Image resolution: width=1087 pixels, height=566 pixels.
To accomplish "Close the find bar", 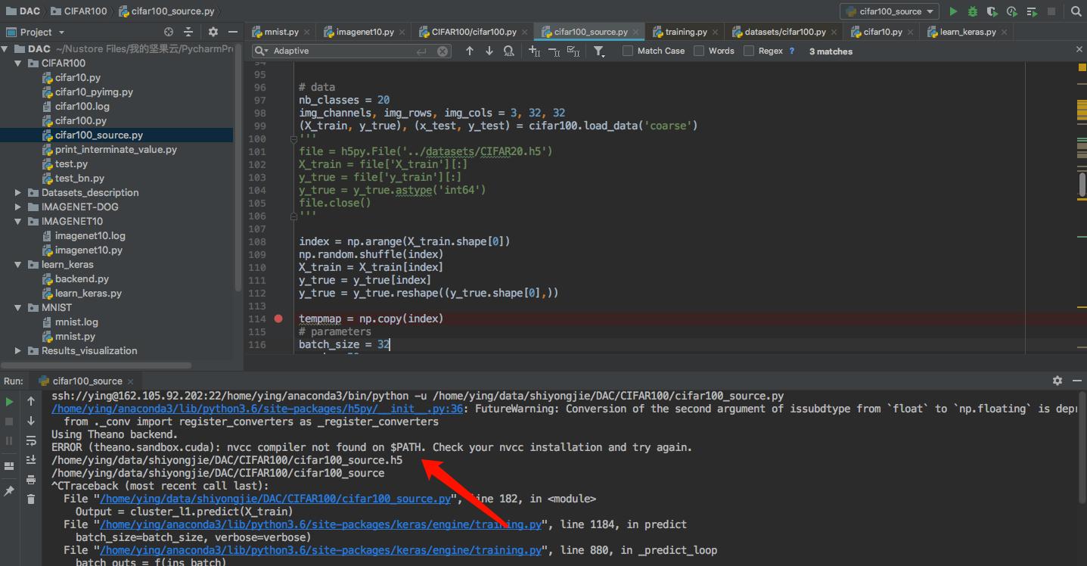I will click(x=1079, y=48).
